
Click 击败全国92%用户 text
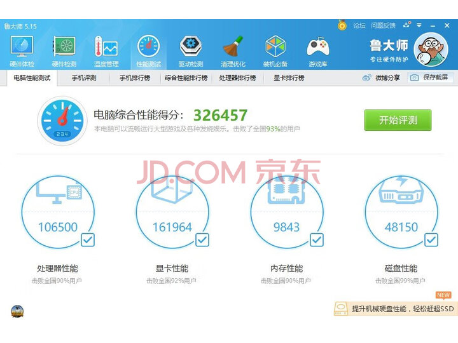(x=171, y=281)
